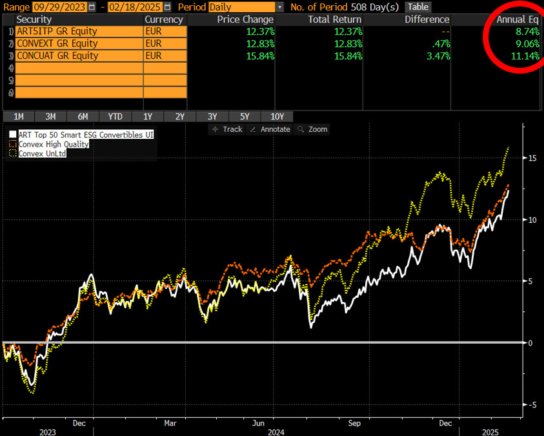This screenshot has width=544, height=436.
Task: Select the ART5ITP GR Equity security field
Action: (79, 31)
